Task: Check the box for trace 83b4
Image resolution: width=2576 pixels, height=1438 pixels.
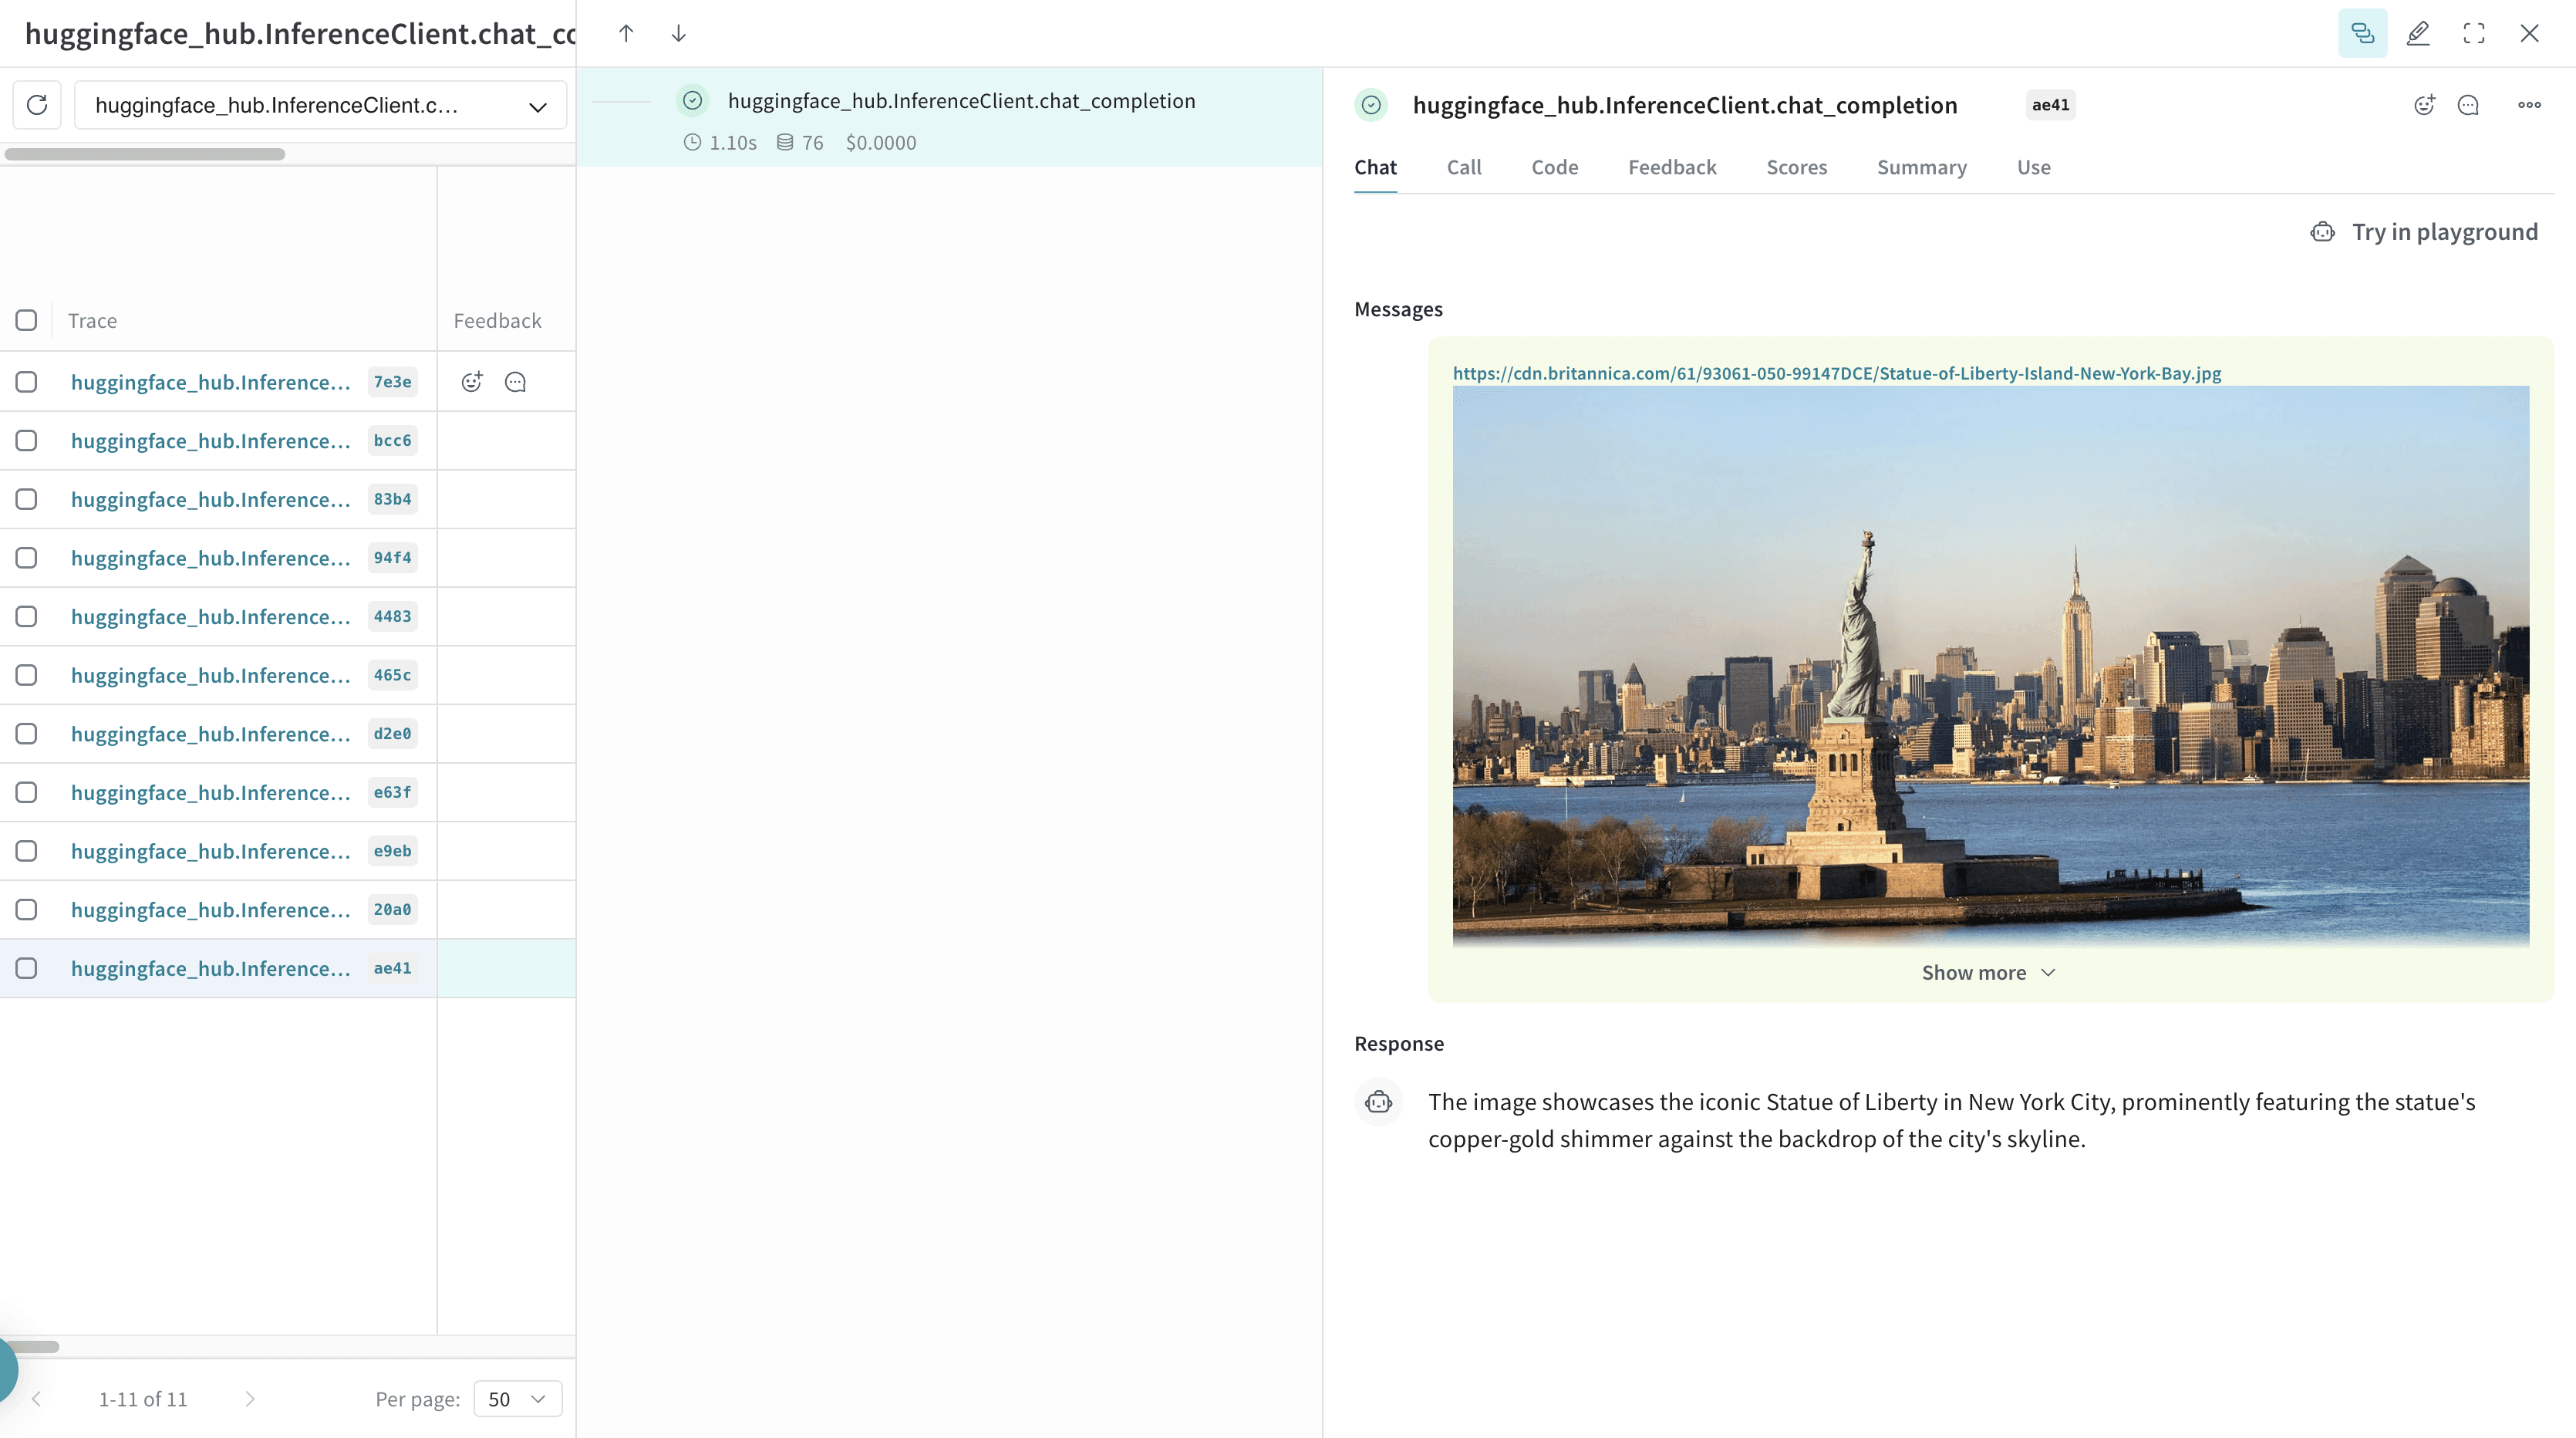Action: pyautogui.click(x=26, y=499)
